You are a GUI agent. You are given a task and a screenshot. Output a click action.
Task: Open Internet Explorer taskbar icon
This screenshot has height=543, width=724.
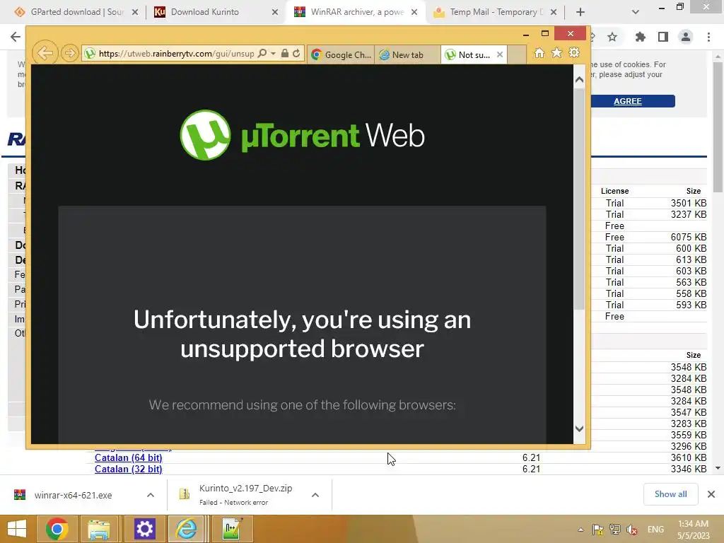(x=187, y=529)
